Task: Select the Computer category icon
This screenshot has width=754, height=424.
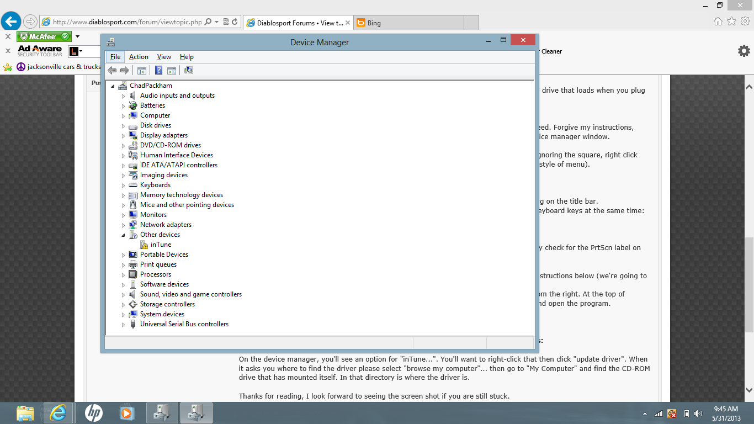Action: click(x=133, y=115)
